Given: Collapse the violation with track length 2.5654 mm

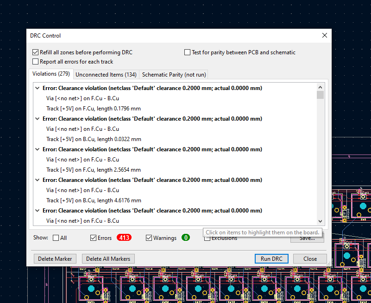Looking at the screenshot, I should tap(38, 149).
